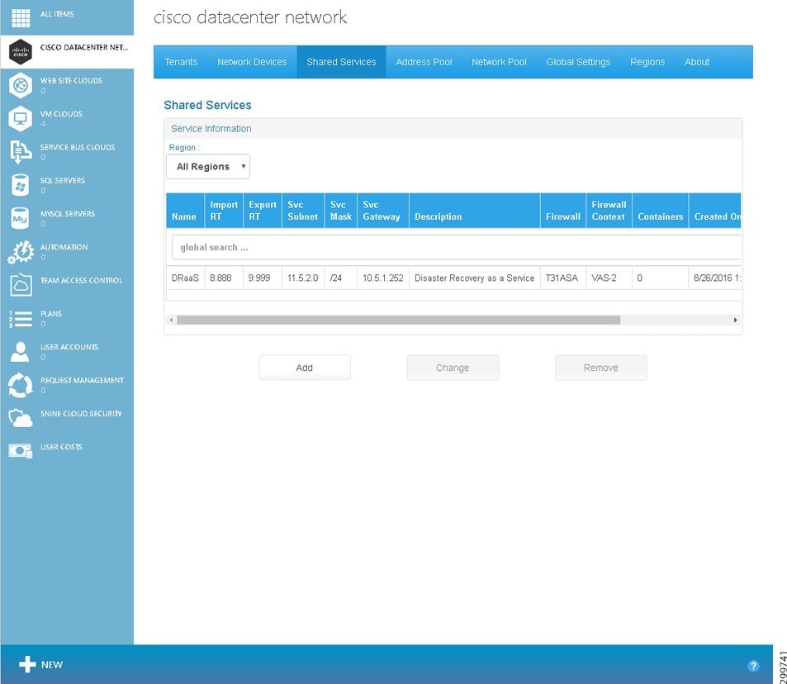The image size is (787, 684).
Task: Sort by the Created On column header
Action: 715,211
